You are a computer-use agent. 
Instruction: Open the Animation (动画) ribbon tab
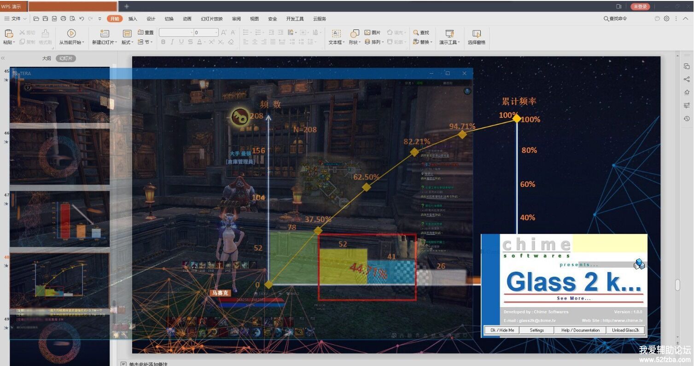187,19
